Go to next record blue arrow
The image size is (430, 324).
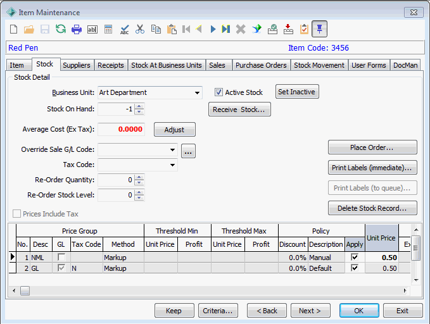[213, 29]
